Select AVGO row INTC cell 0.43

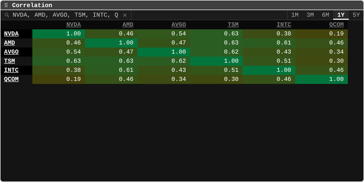[269, 52]
